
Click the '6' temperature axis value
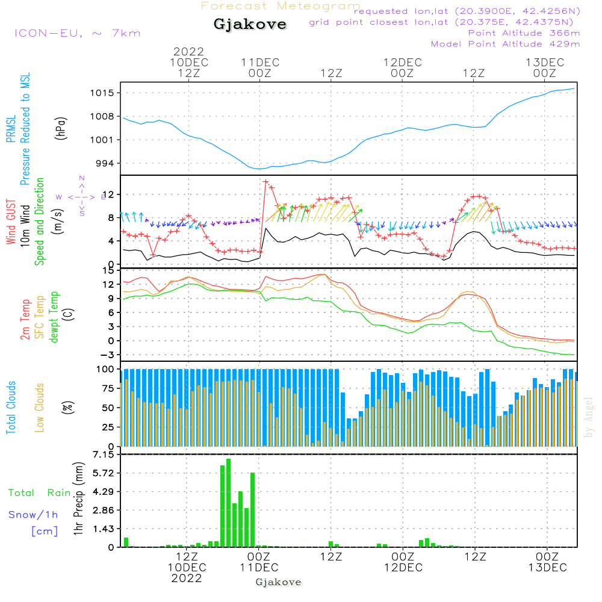111,313
